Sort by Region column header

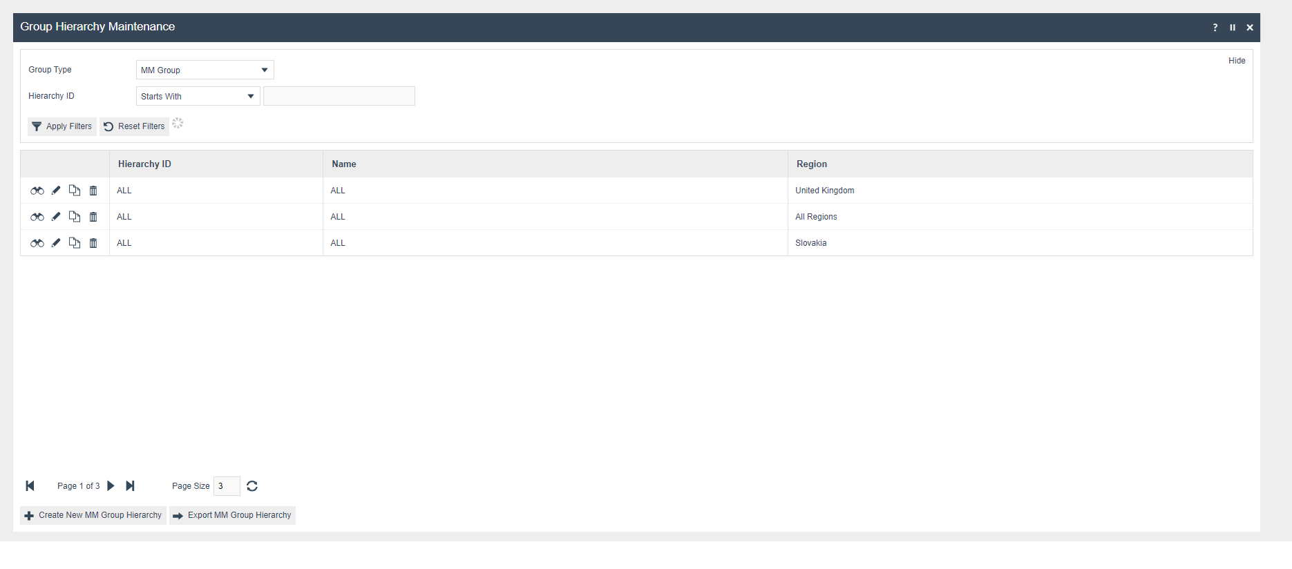coord(811,164)
